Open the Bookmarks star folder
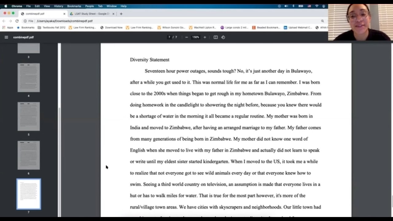The image size is (393, 221). coord(25,27)
